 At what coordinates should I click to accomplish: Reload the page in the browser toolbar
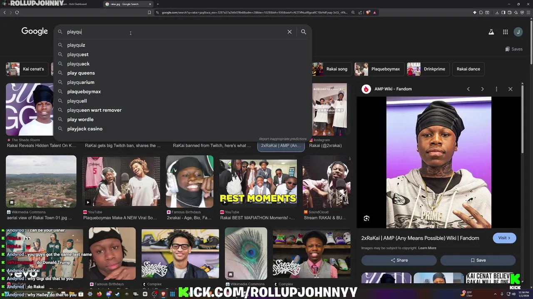(x=17, y=12)
